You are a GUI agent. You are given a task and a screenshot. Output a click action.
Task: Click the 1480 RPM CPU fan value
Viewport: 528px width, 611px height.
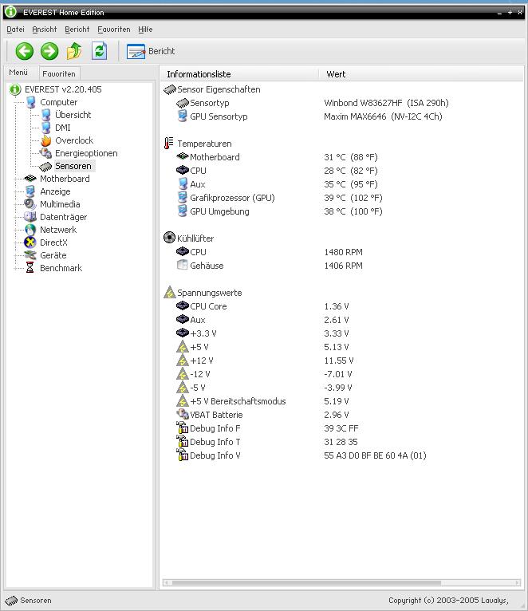point(343,252)
